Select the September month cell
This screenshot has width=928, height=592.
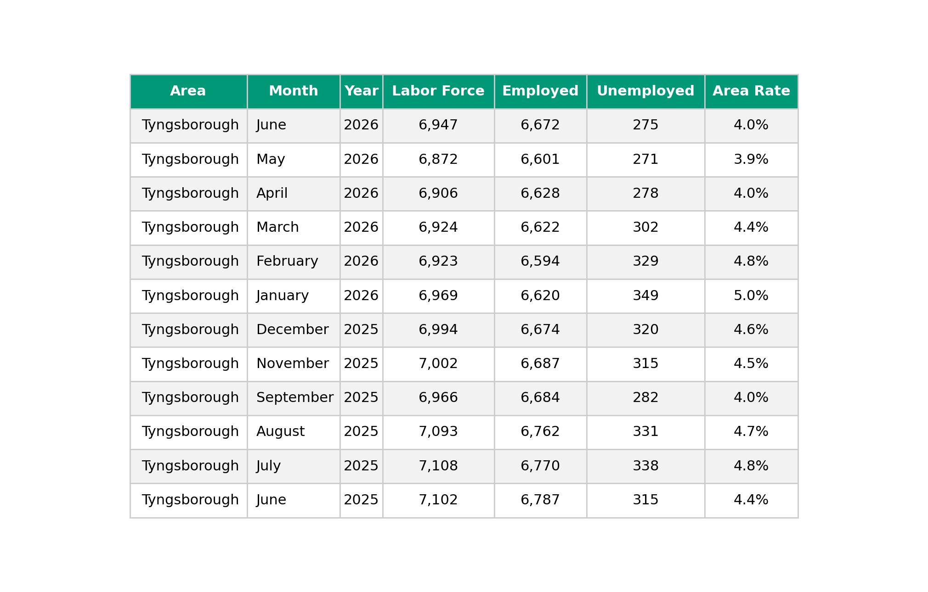pos(294,398)
